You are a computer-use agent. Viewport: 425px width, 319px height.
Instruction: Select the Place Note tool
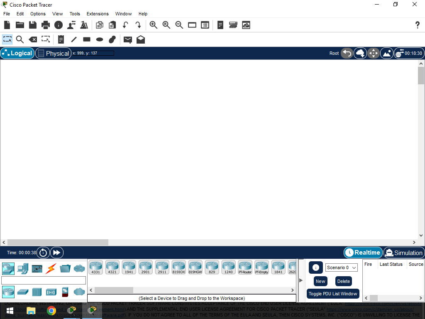(61, 39)
